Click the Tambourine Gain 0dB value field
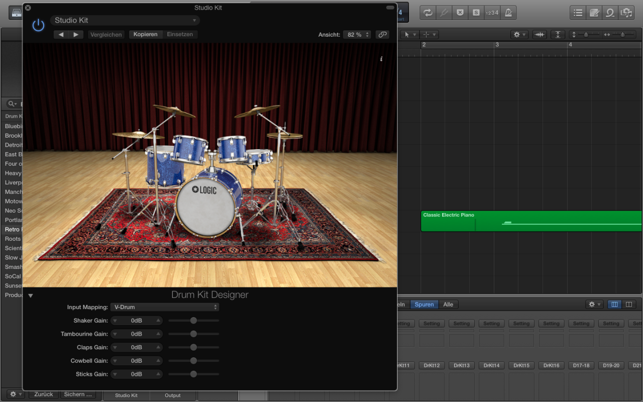643x402 pixels. [x=137, y=334]
